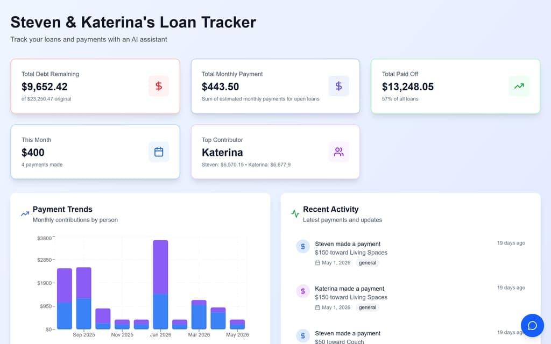Click the tall Jan 2026 bar in chart
Viewport: 551px width, 344px height.
coord(160,285)
